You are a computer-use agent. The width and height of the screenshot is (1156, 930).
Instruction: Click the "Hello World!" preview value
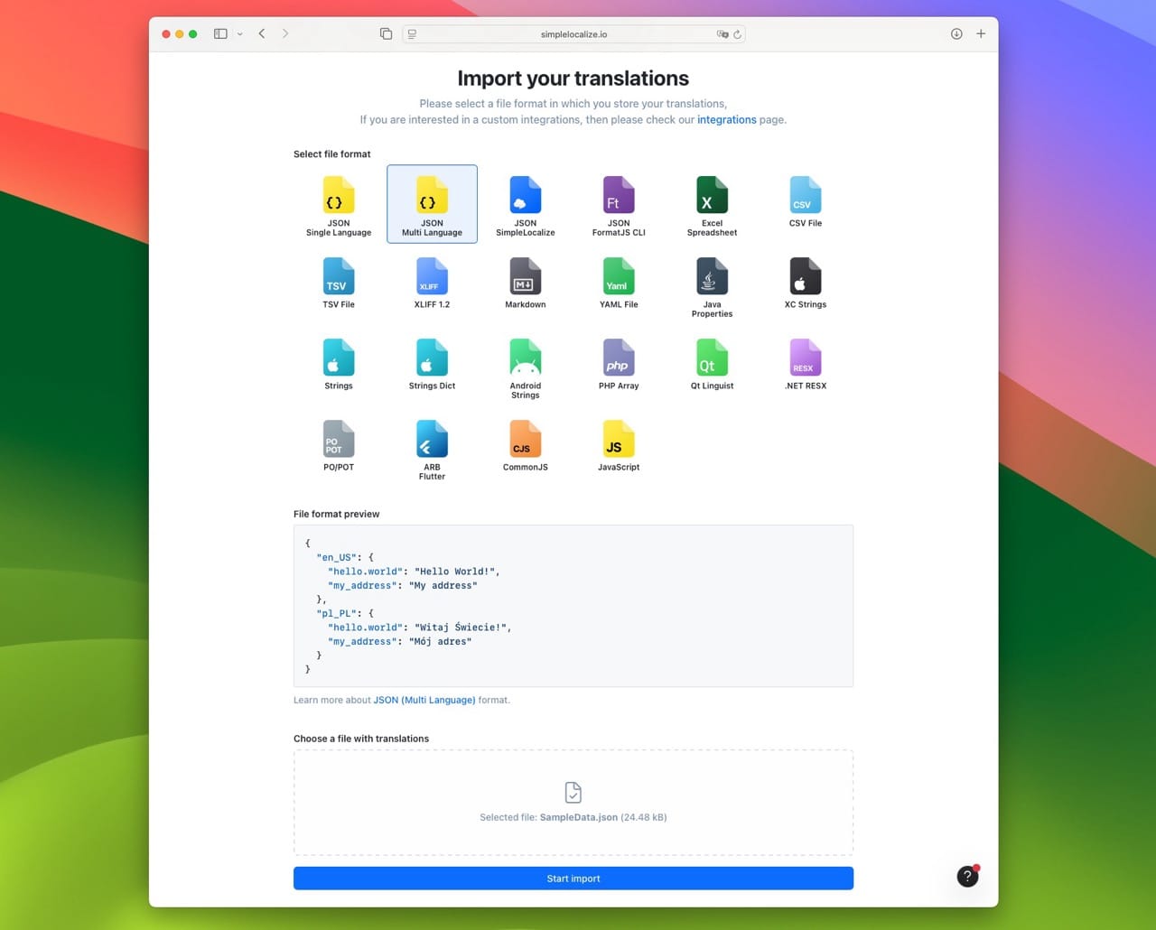click(457, 572)
